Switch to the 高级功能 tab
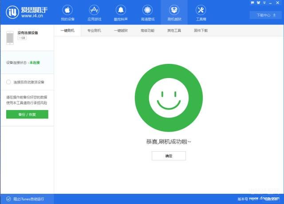284x204 pixels. click(147, 31)
